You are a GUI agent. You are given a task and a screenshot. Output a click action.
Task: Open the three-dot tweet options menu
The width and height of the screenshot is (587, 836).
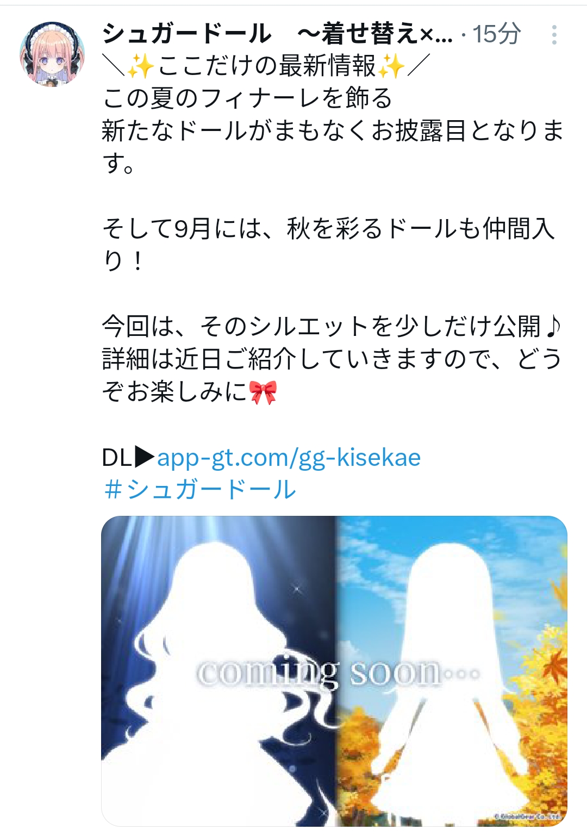(554, 35)
